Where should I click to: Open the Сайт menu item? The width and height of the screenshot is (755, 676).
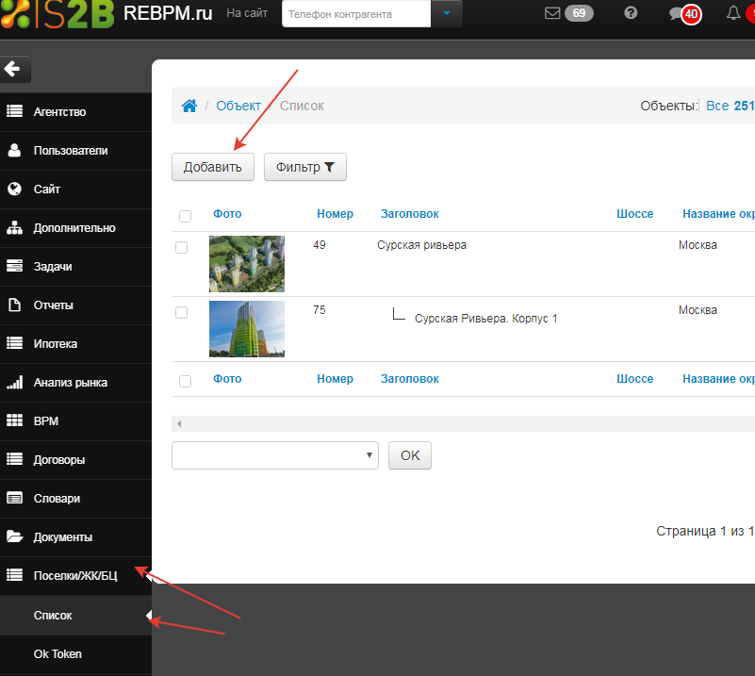(x=75, y=190)
